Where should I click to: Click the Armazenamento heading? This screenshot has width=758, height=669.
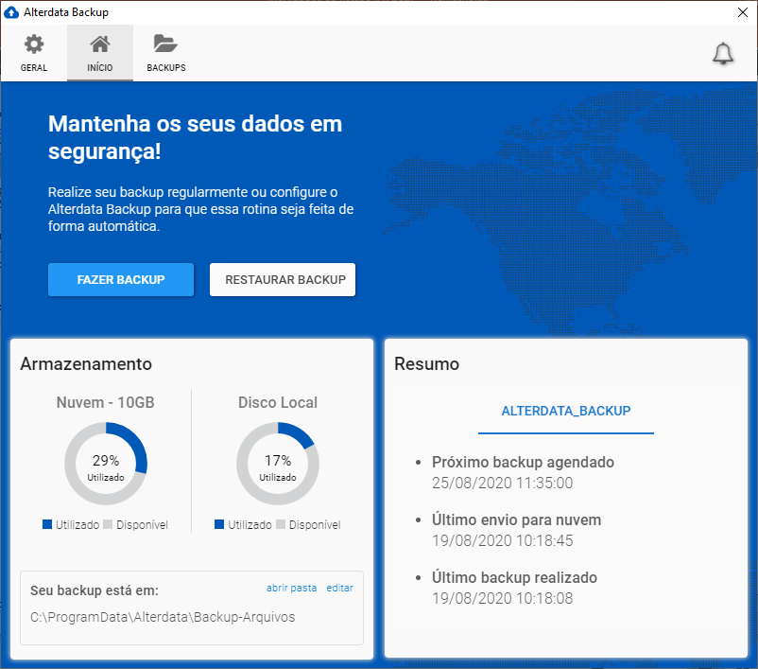point(86,363)
